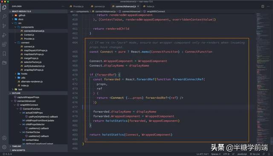Click the src breadcrumb segment
The height and width of the screenshot is (156, 273).
pos(72,12)
